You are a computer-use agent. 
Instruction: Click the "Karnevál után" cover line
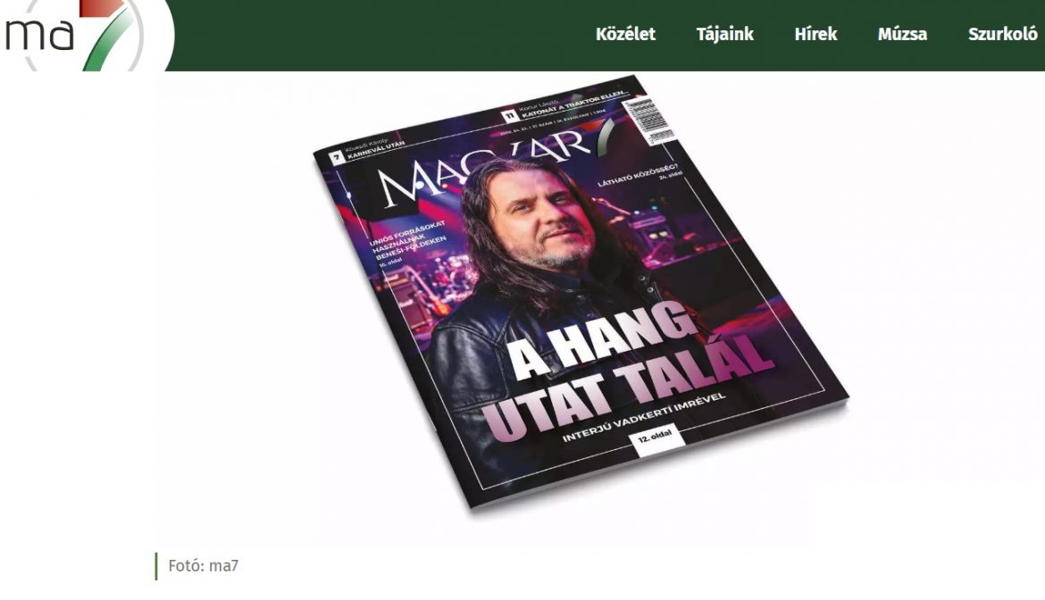point(377,151)
